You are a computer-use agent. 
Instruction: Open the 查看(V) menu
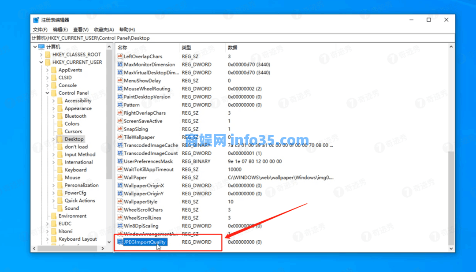(x=80, y=29)
